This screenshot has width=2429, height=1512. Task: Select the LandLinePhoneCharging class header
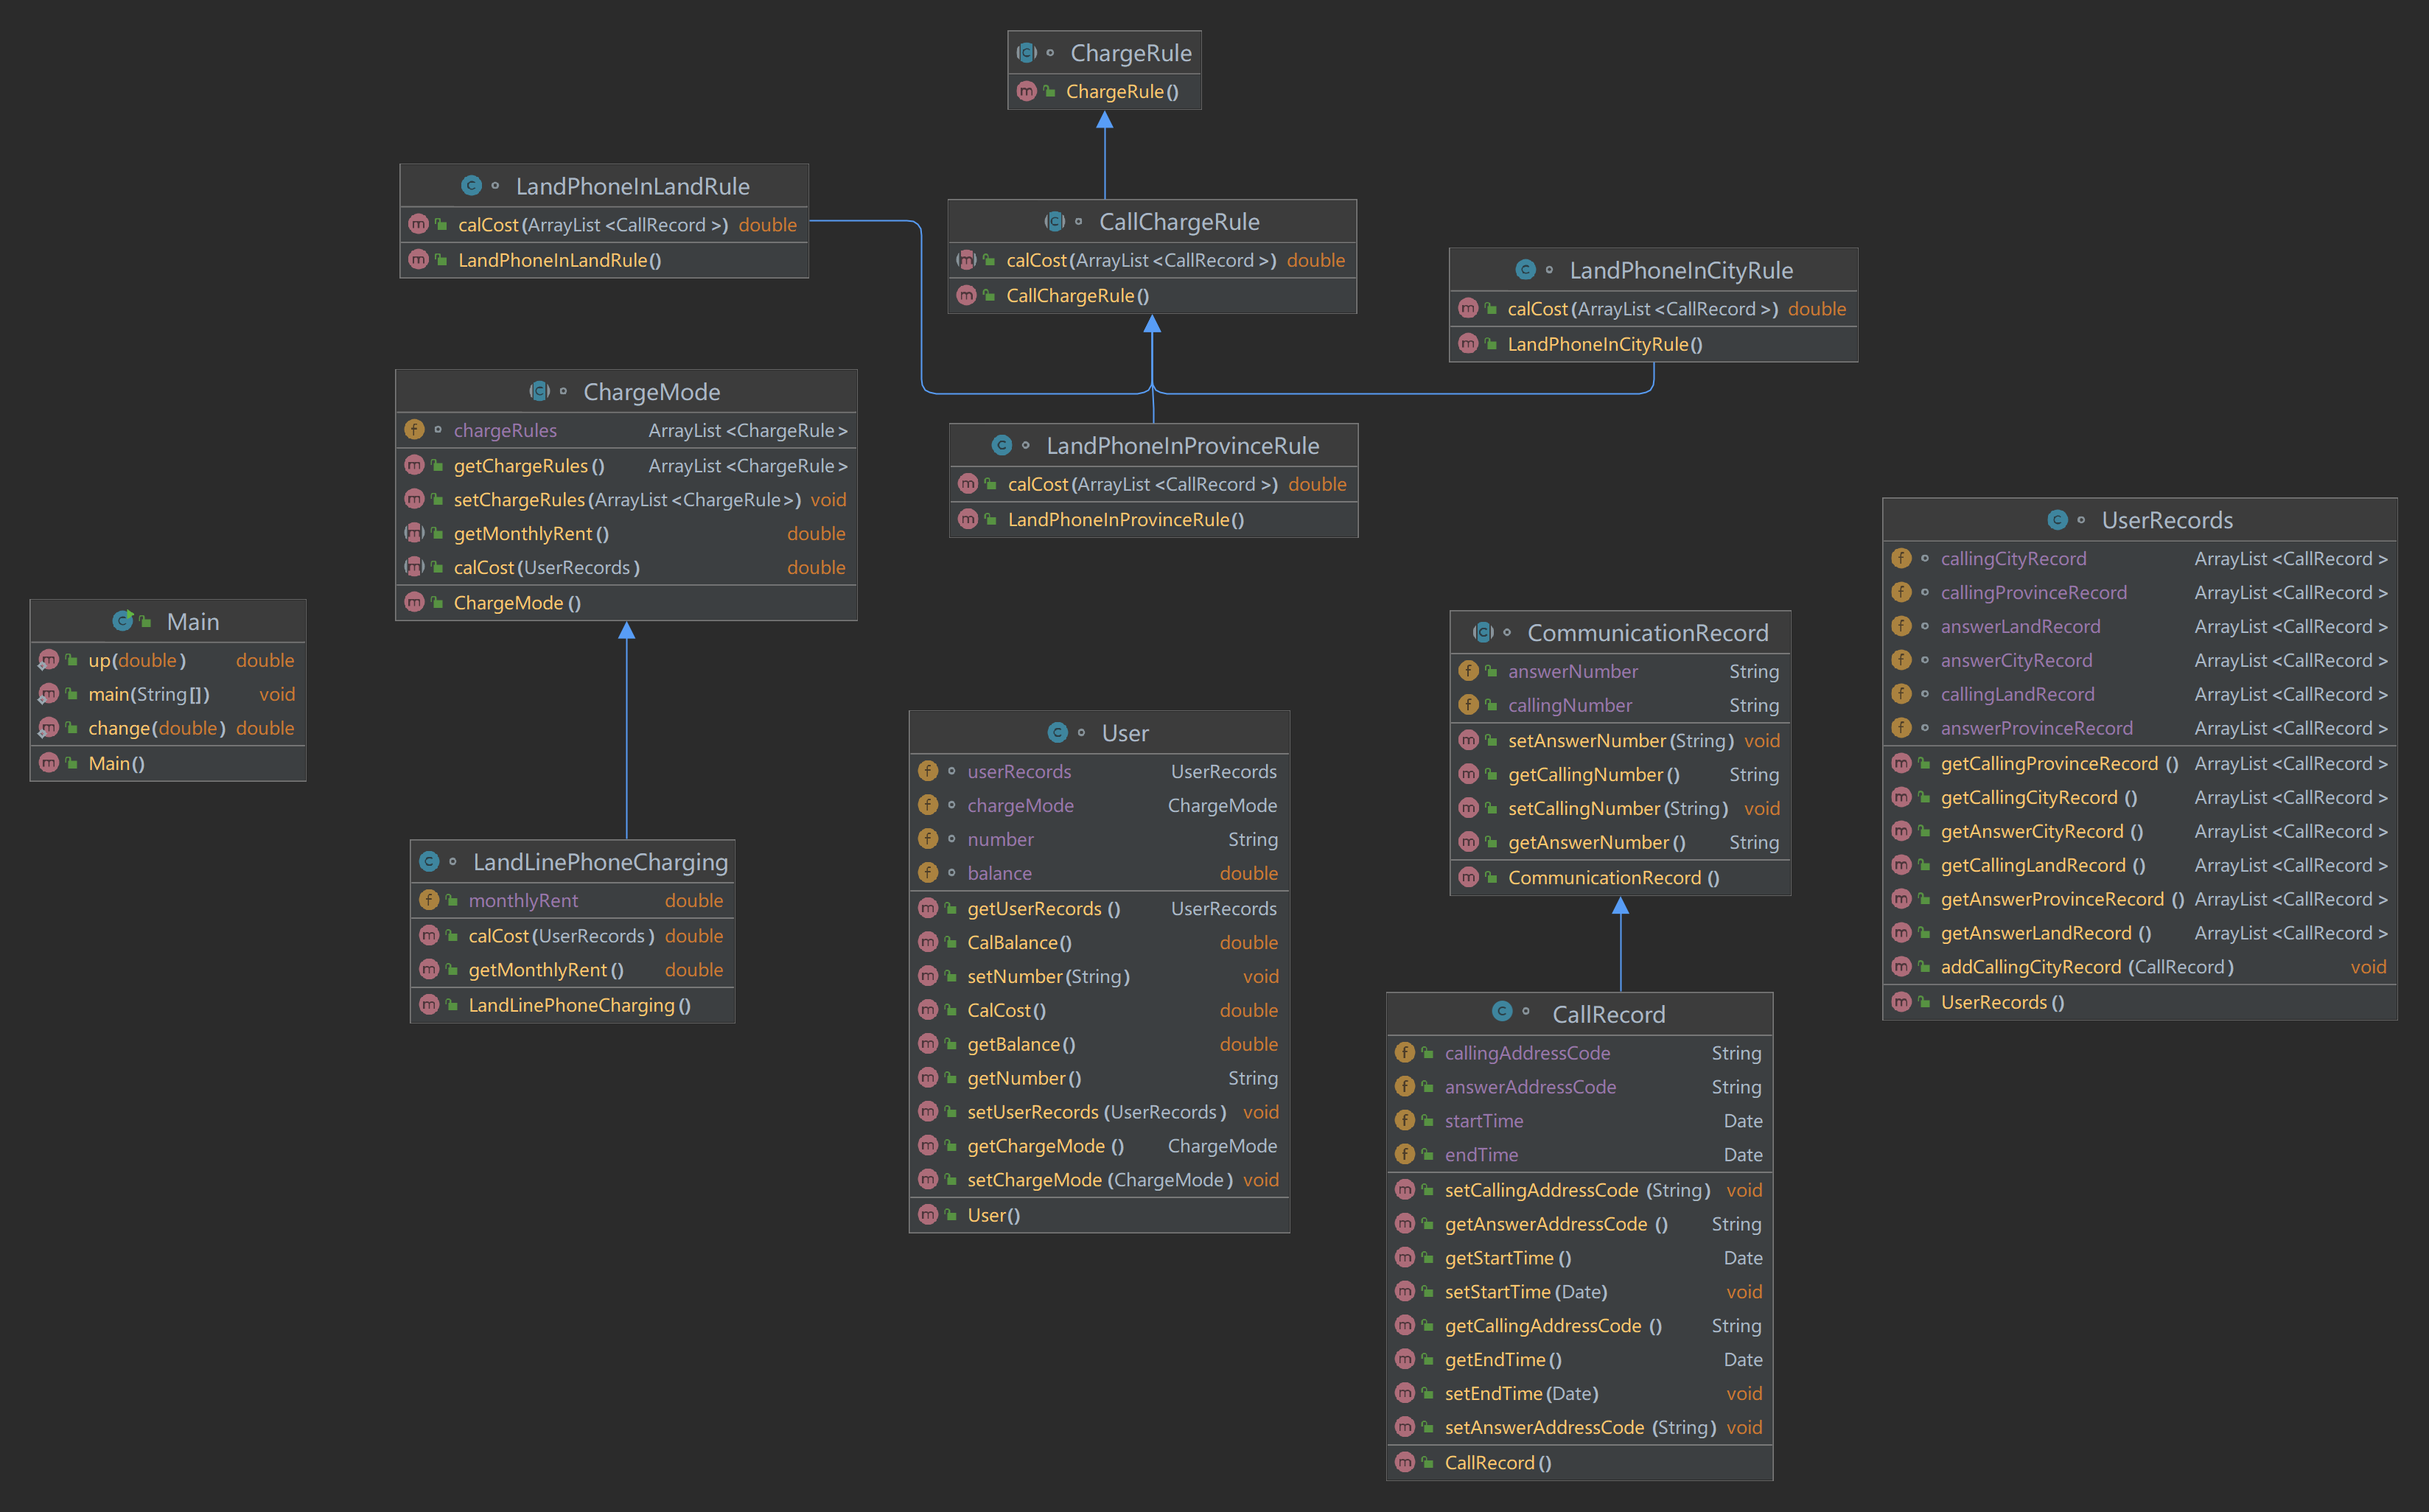599,862
